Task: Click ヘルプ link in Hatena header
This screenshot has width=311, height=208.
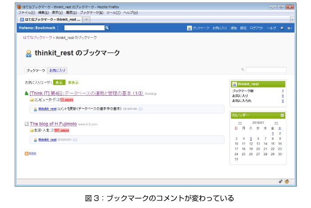Action: point(271,28)
